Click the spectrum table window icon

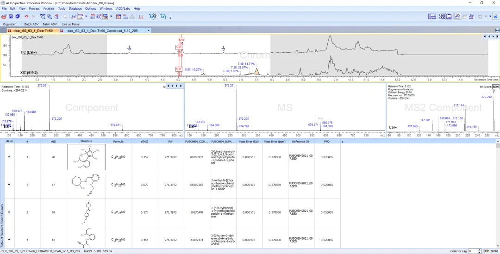point(92,16)
